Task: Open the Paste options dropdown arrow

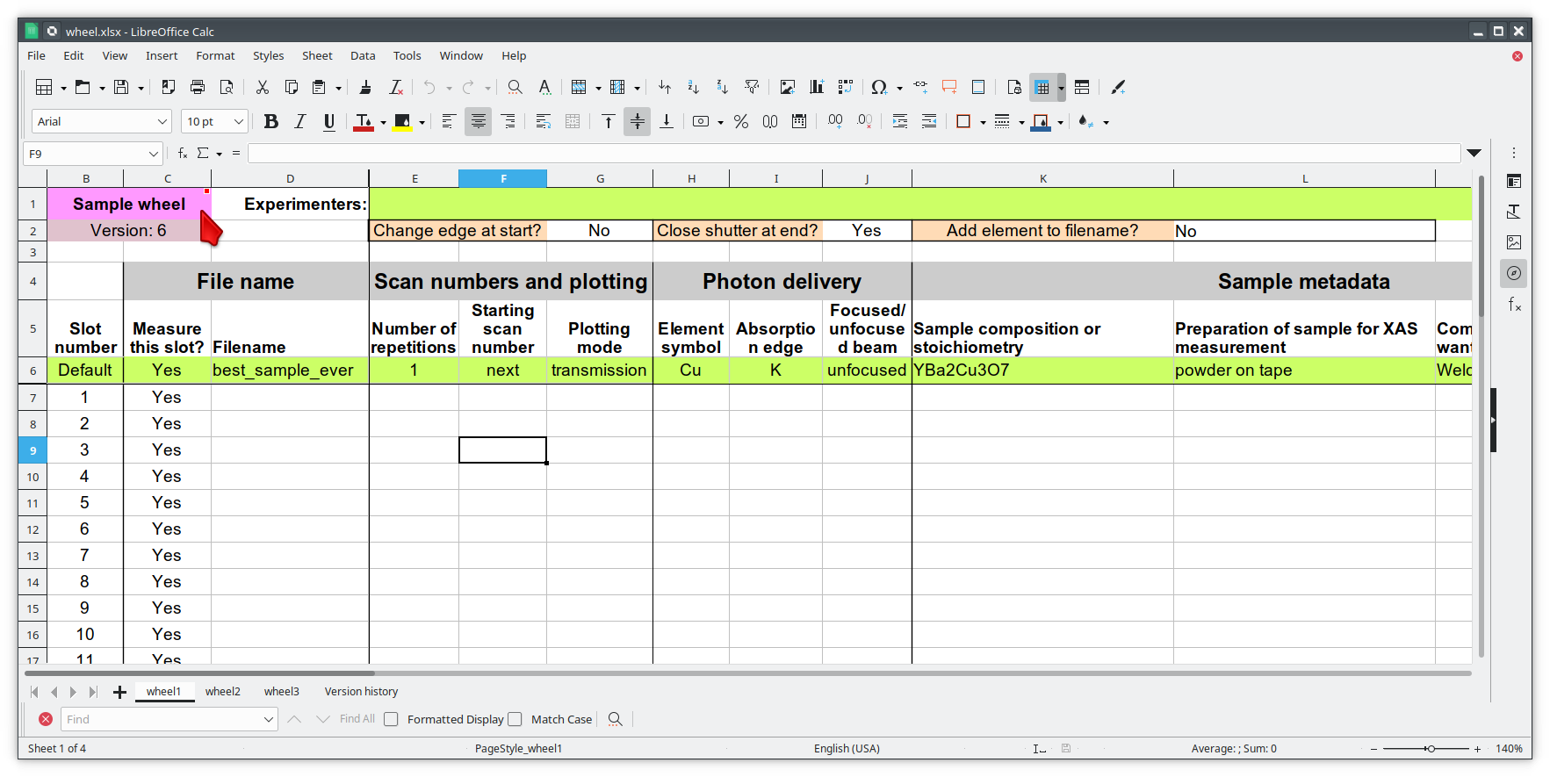Action: pos(338,88)
